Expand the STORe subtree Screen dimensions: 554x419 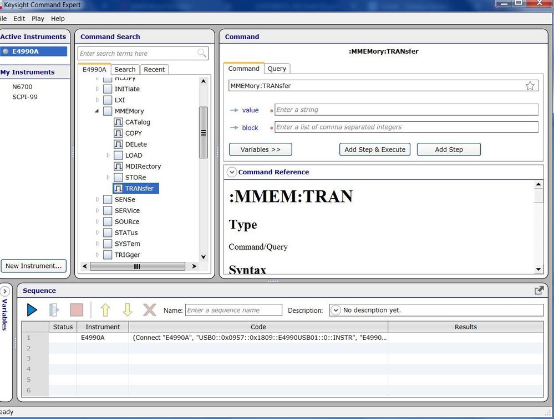coord(108,177)
